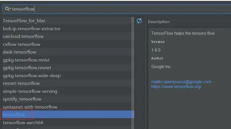
Task: Select caicloud.tensorflow package
Action: point(67,36)
